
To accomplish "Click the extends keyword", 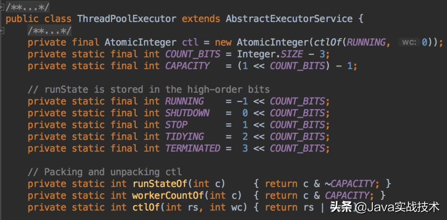I will click(201, 19).
